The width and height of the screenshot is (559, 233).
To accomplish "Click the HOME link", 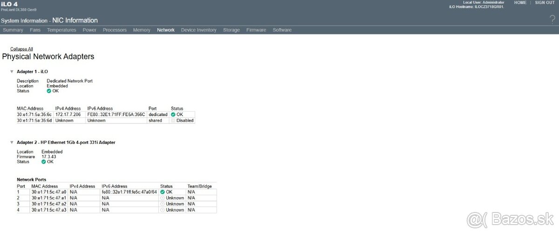I will click(x=520, y=3).
